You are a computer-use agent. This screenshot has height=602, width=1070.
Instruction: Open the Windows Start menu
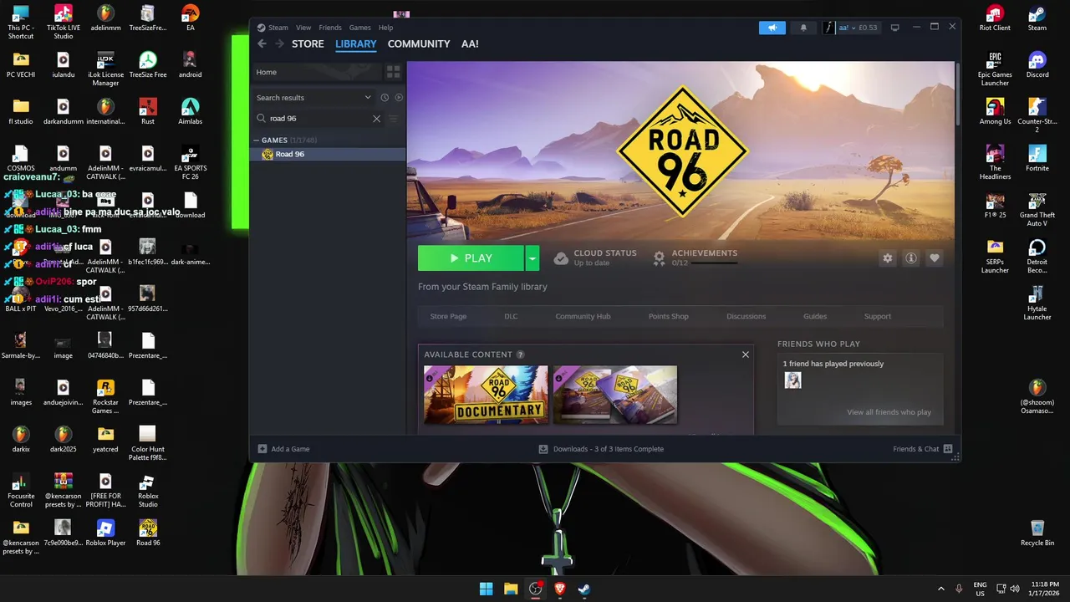click(x=486, y=589)
